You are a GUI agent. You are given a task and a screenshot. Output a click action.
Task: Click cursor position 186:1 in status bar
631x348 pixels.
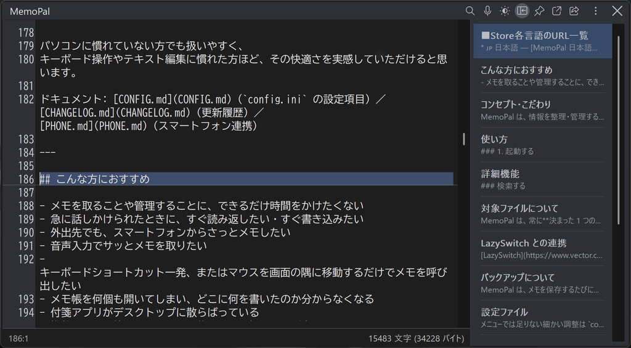click(18, 339)
